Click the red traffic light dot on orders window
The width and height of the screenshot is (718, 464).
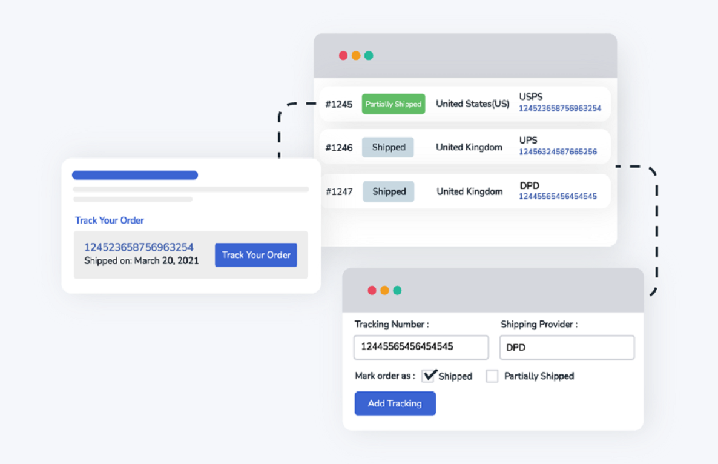point(343,55)
